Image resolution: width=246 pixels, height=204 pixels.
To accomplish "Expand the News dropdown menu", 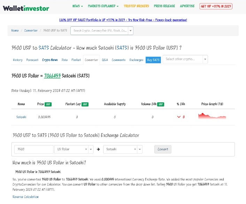I will click(77, 6).
